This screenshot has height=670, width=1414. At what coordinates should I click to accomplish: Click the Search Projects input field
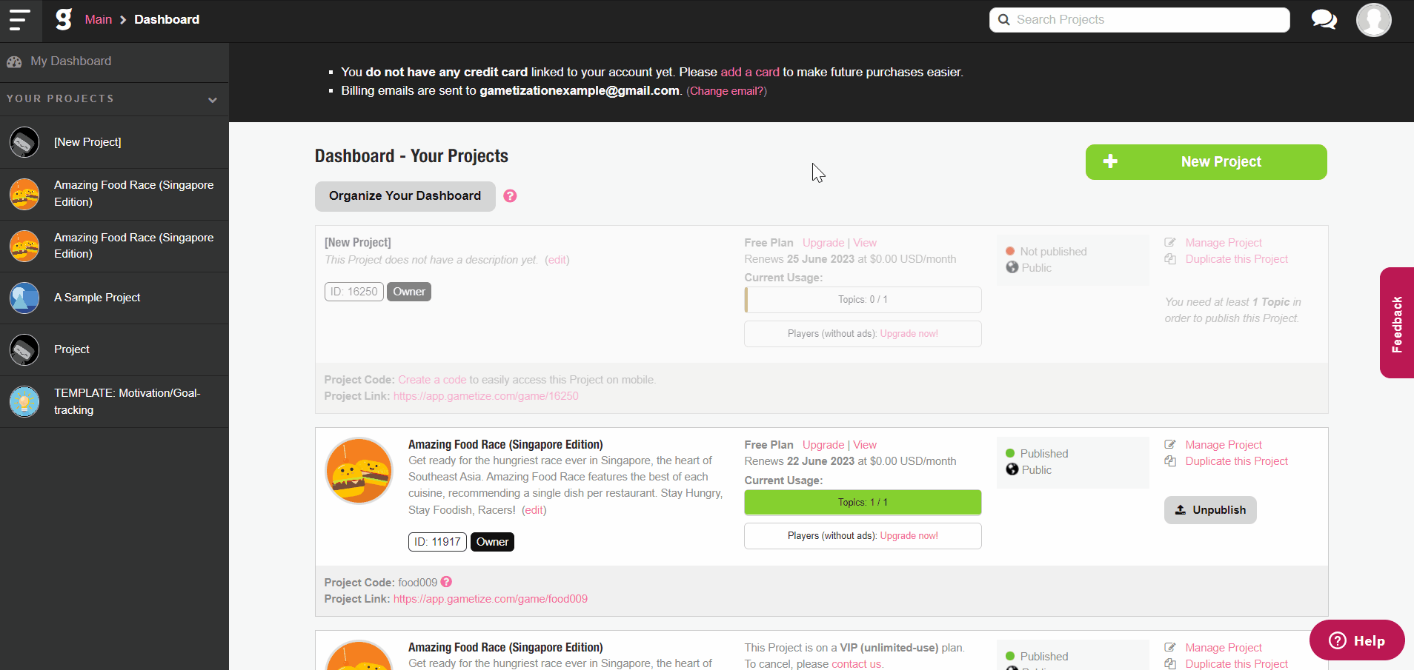(1140, 20)
